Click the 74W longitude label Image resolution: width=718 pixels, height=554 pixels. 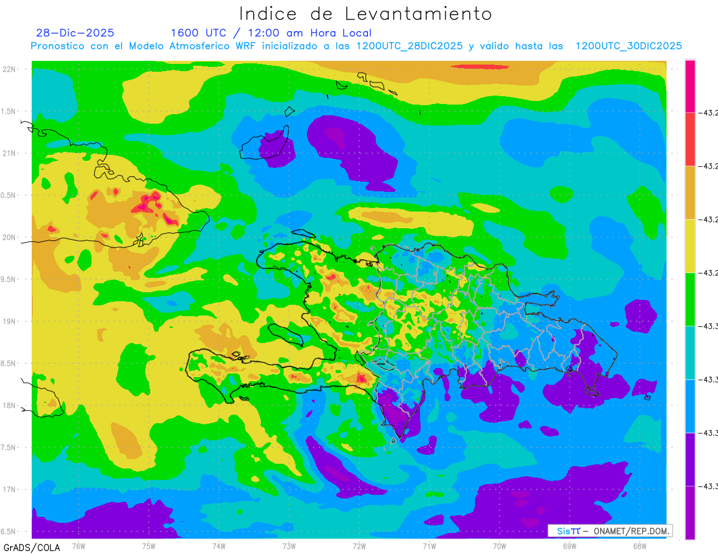(219, 545)
